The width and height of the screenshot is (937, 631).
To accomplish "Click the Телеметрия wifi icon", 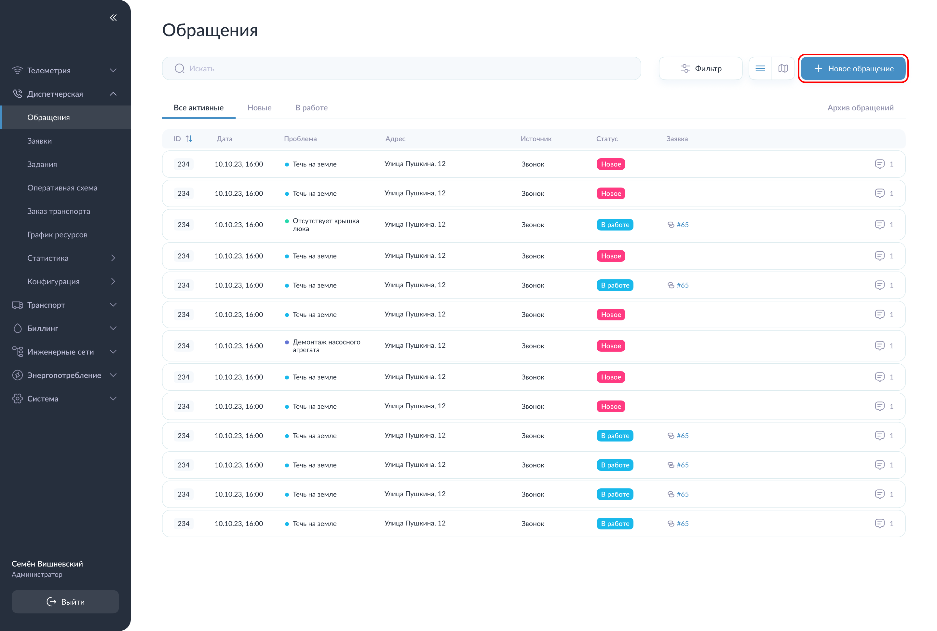I will point(17,70).
